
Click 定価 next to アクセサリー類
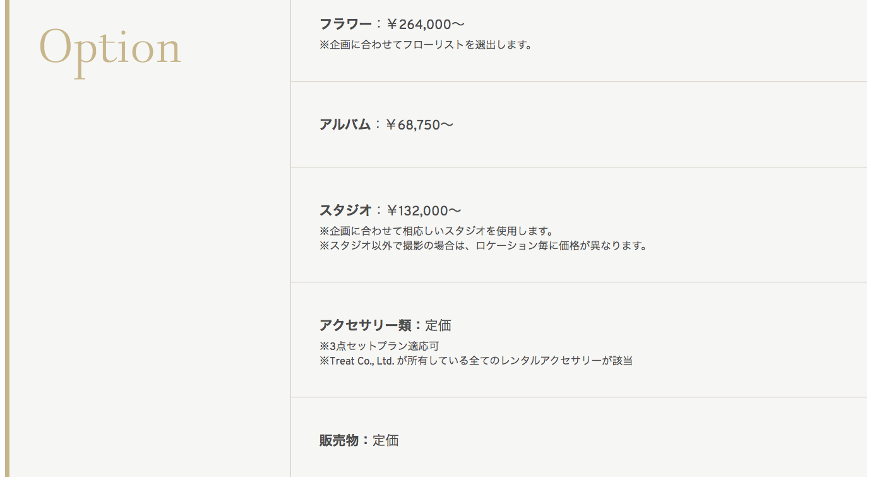[438, 325]
